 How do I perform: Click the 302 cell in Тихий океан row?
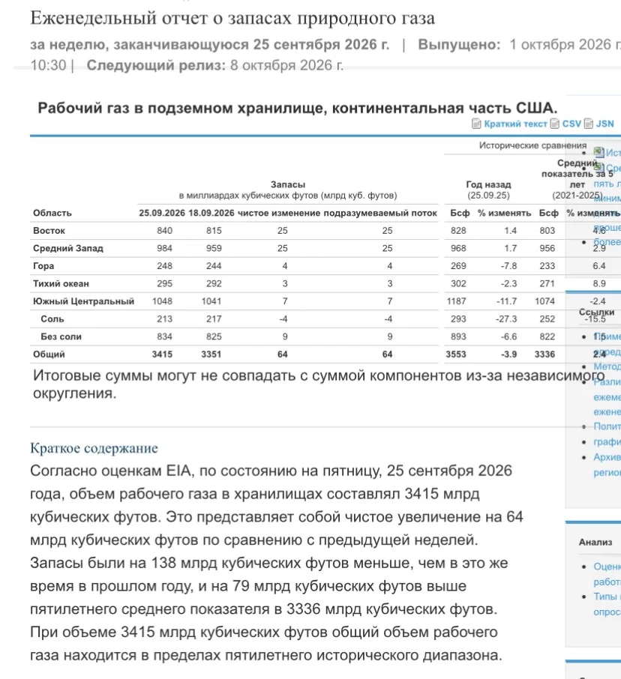(458, 283)
